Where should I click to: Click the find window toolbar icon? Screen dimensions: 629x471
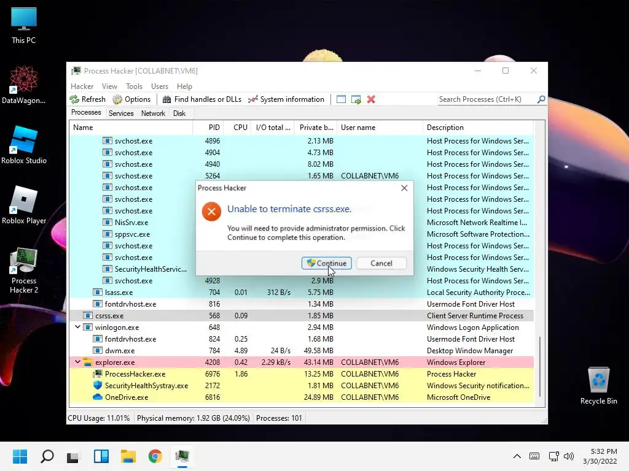click(341, 99)
